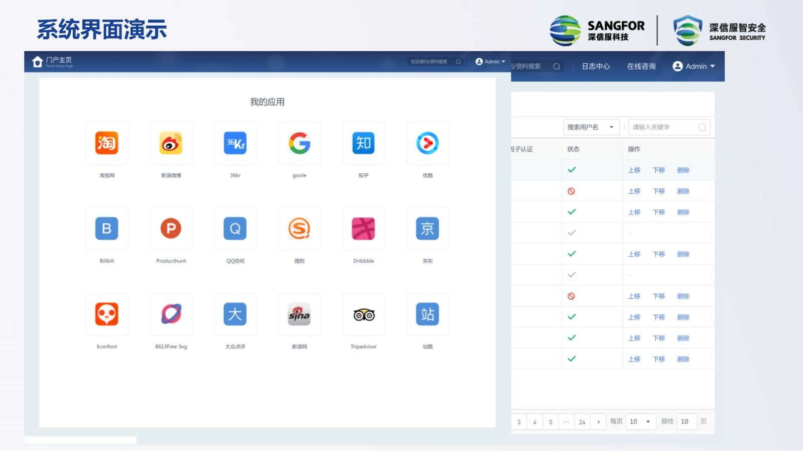803x452 pixels.
Task: Click the next page arrow
Action: click(x=598, y=422)
